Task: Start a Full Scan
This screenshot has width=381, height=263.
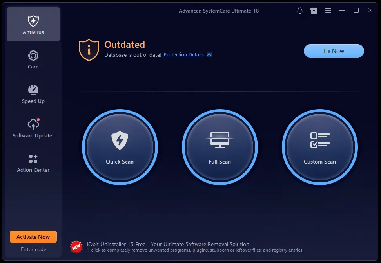Action: pyautogui.click(x=220, y=147)
